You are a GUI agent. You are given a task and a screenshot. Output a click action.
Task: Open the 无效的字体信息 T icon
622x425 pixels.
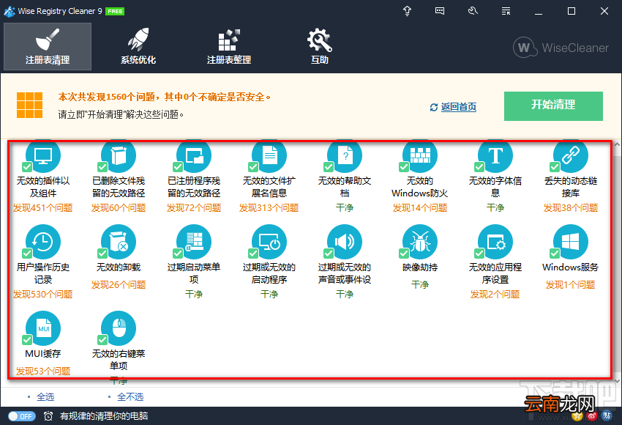pyautogui.click(x=495, y=155)
